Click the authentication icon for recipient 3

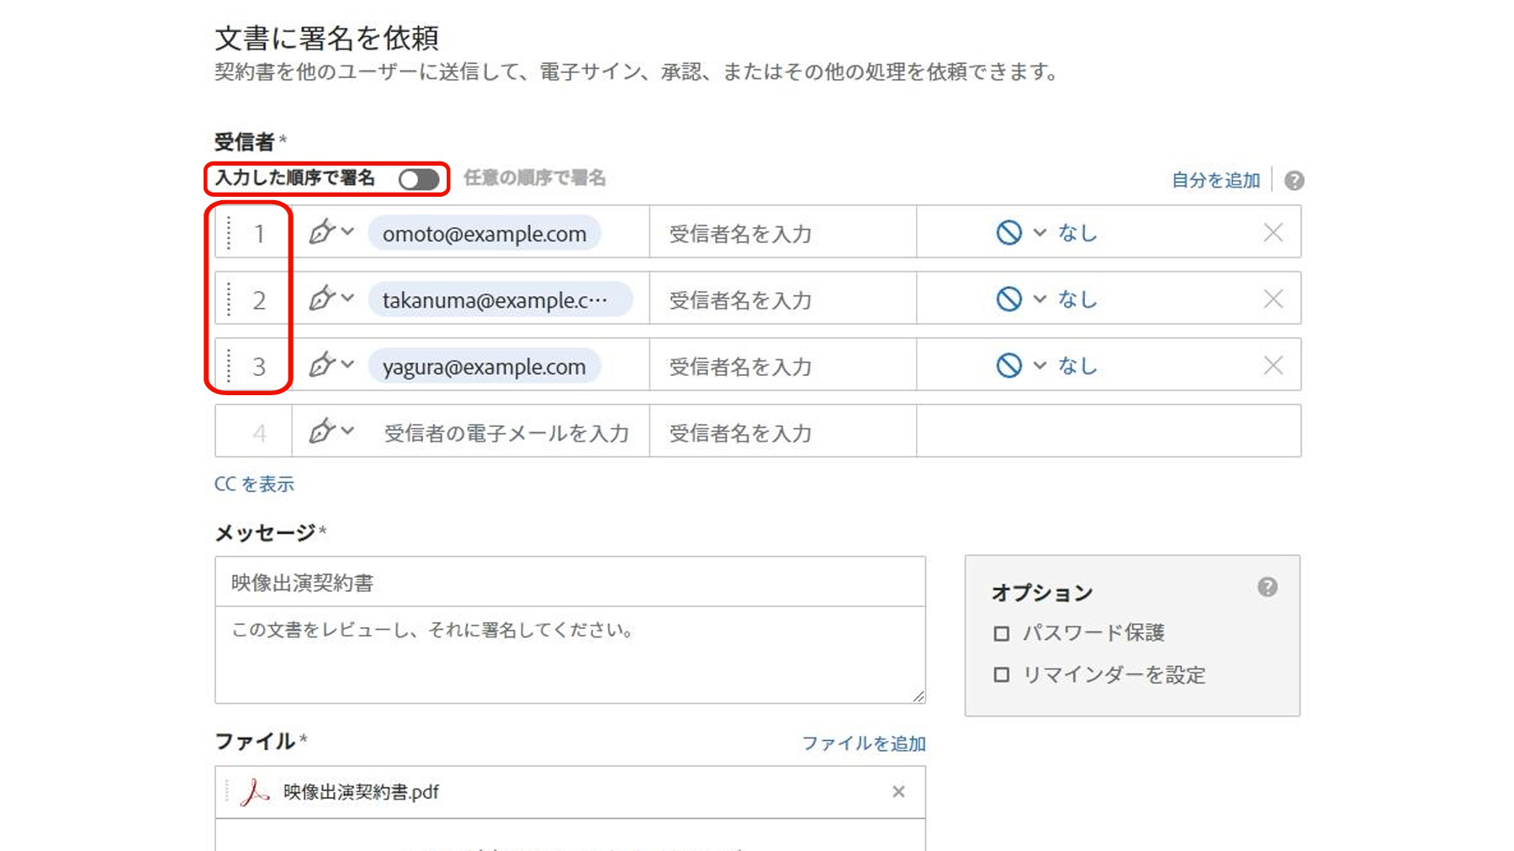pos(1008,366)
